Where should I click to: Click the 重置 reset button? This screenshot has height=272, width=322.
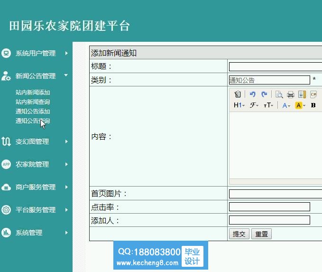(261, 234)
